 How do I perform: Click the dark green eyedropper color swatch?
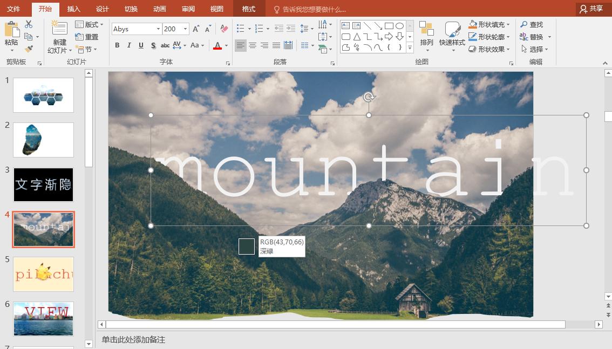pyautogui.click(x=247, y=247)
